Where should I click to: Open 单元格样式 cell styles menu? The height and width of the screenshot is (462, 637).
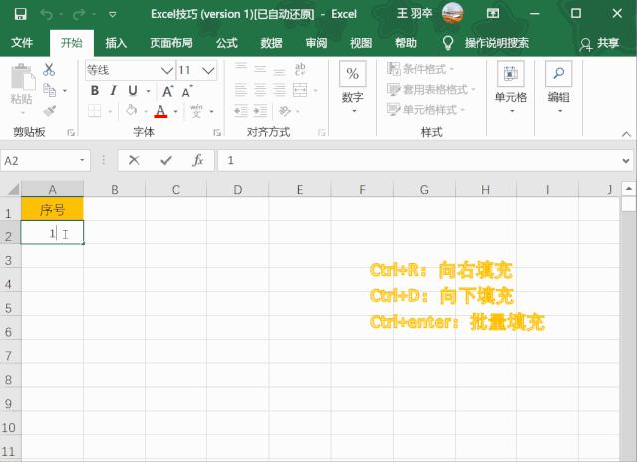(x=426, y=109)
